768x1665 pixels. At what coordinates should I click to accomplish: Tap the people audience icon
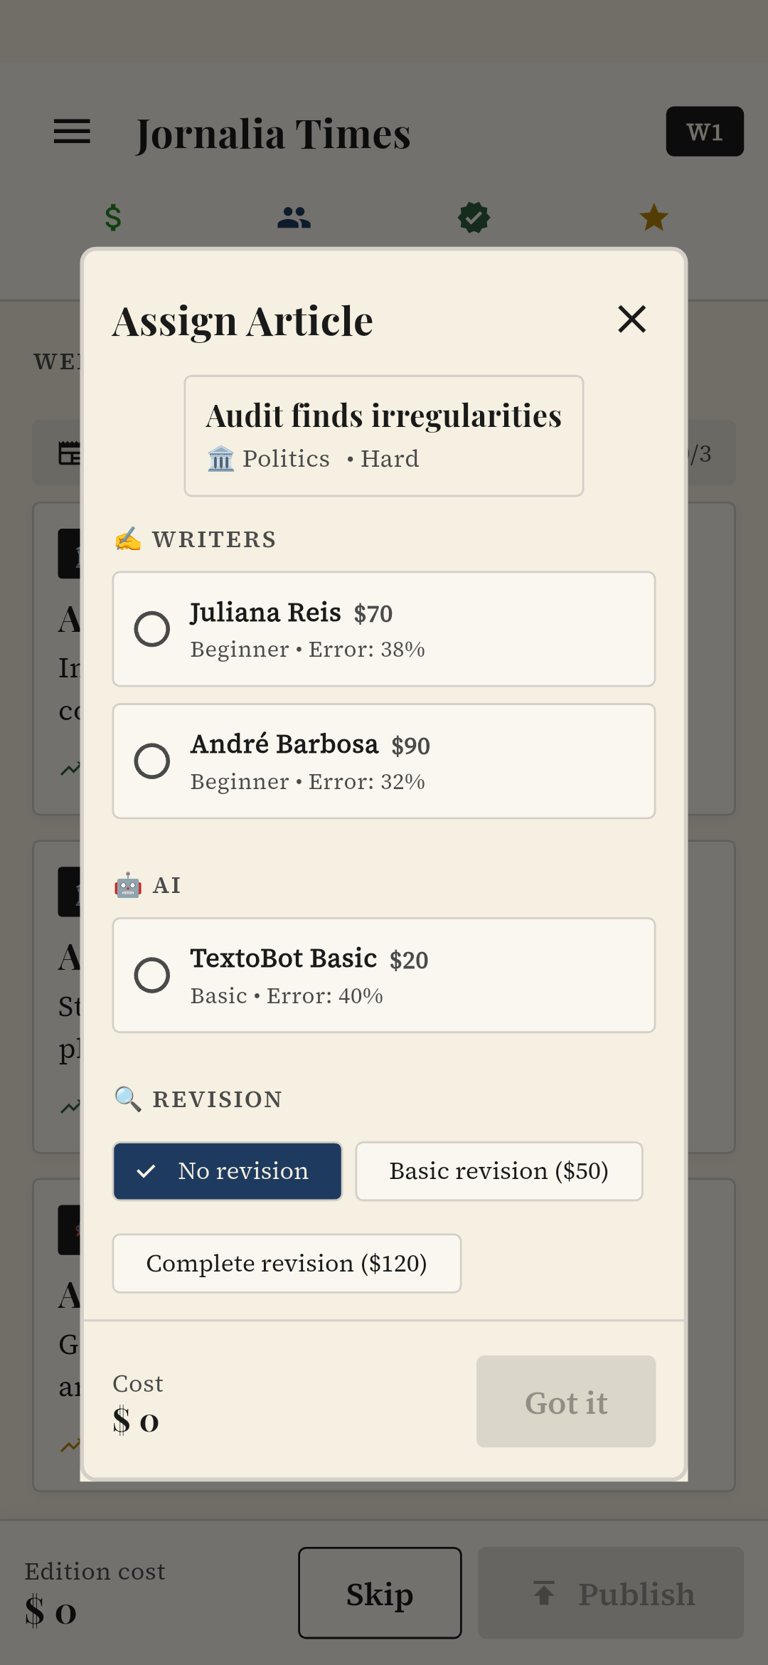pos(294,218)
